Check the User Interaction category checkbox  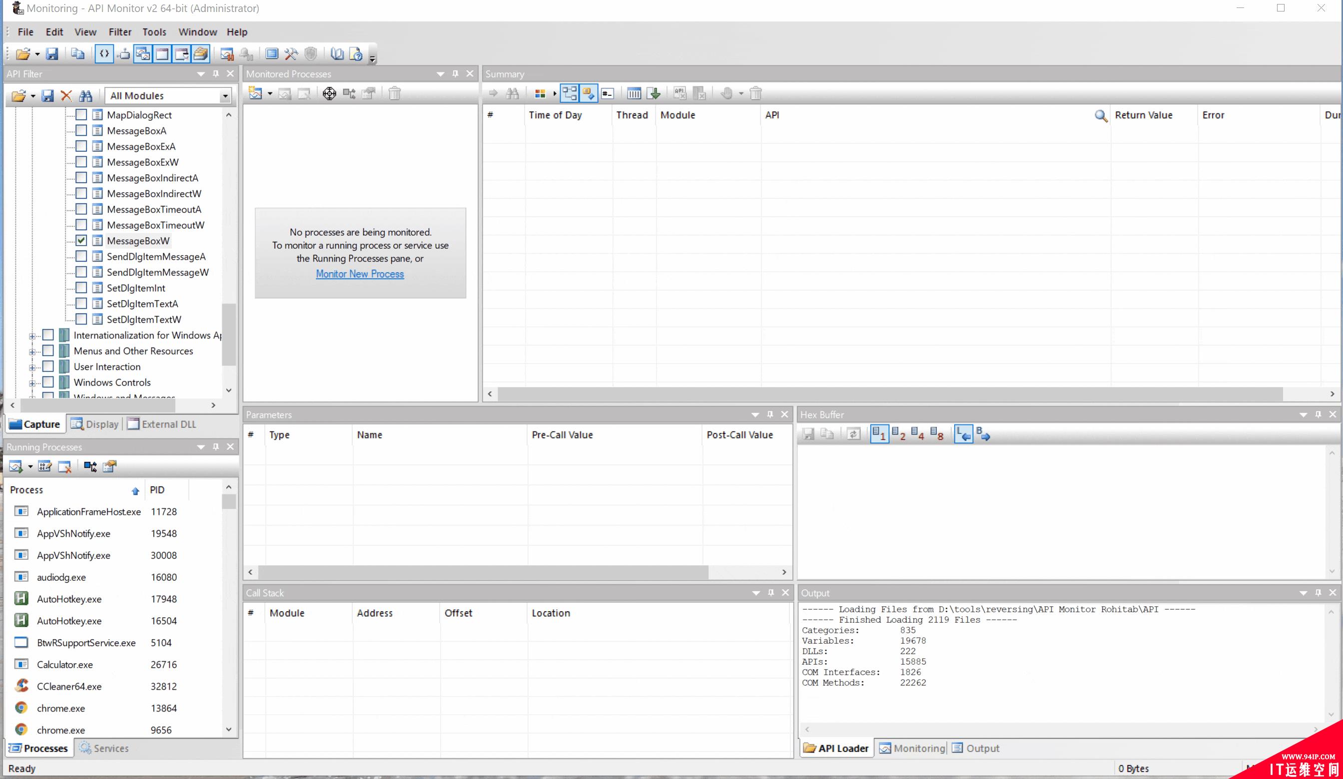tap(48, 367)
